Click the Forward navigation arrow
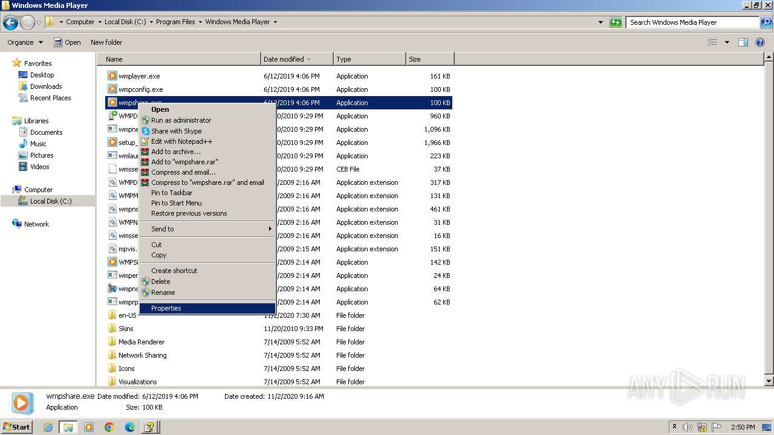 coord(27,22)
